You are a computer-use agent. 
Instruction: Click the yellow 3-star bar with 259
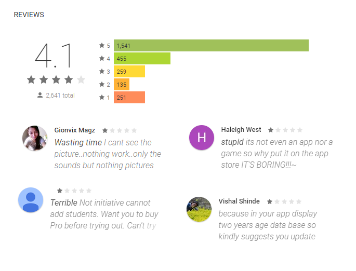point(129,72)
